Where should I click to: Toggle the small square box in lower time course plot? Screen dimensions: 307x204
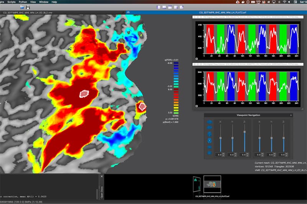[196, 106]
